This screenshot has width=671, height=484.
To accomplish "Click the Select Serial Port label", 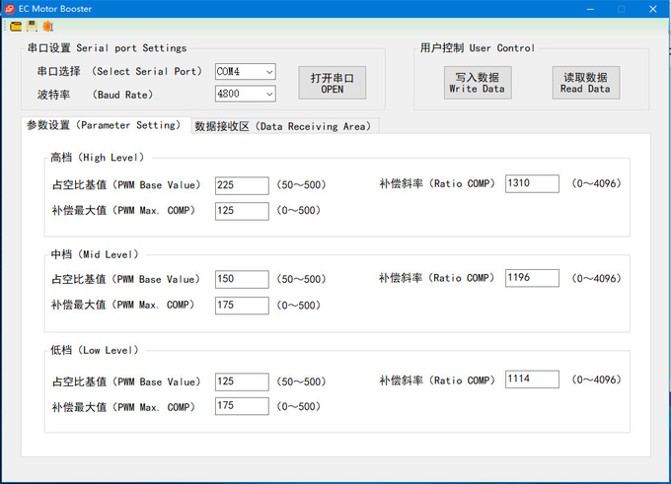I will [x=119, y=71].
